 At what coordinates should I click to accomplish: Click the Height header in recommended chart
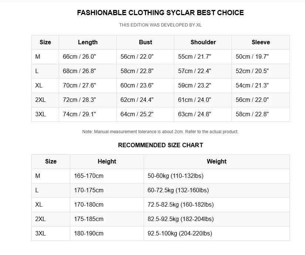(x=107, y=162)
